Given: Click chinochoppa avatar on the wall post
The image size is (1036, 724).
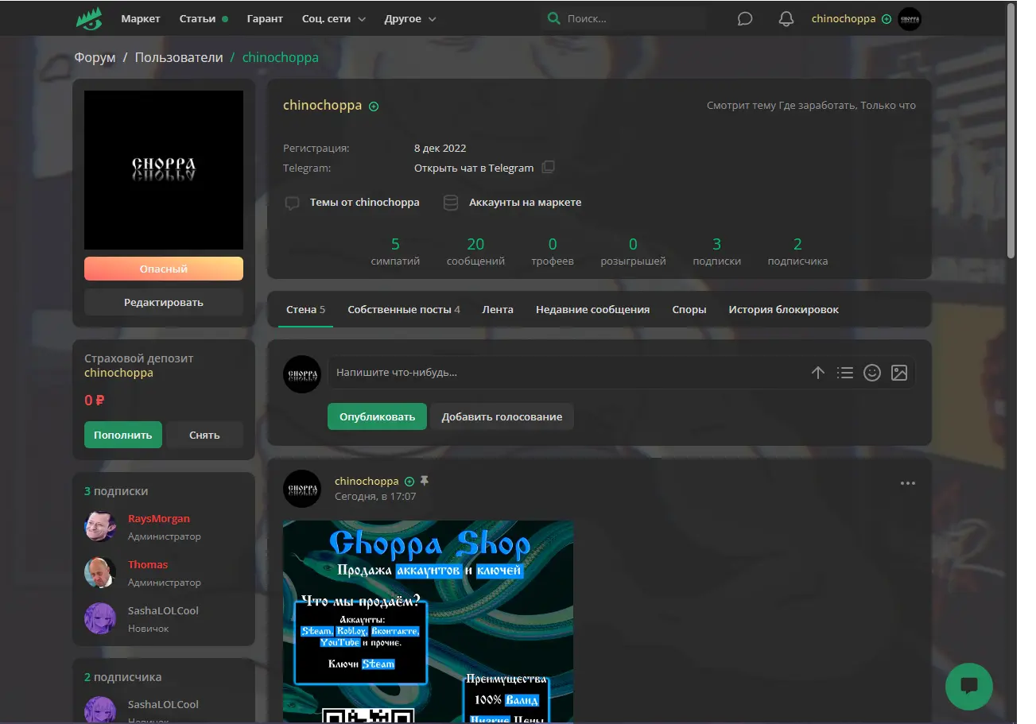Looking at the screenshot, I should [302, 489].
